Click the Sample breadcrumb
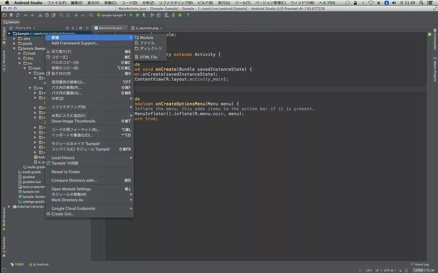 [x=11, y=22]
